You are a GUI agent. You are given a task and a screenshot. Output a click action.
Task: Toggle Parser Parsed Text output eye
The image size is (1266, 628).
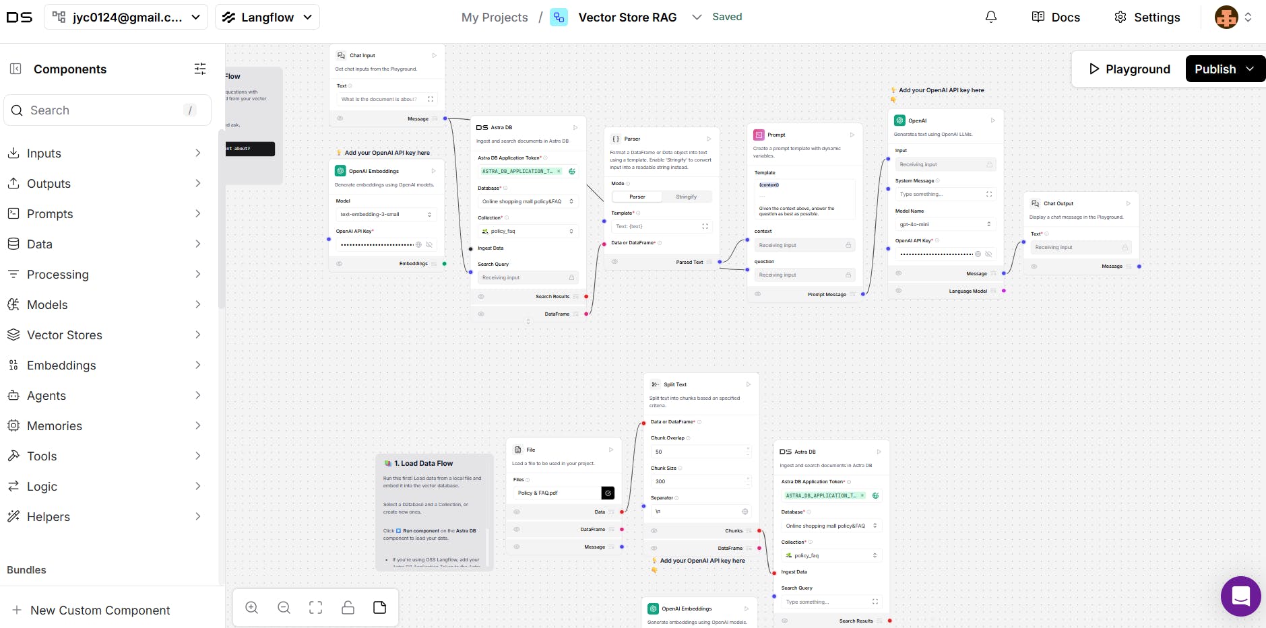click(614, 262)
